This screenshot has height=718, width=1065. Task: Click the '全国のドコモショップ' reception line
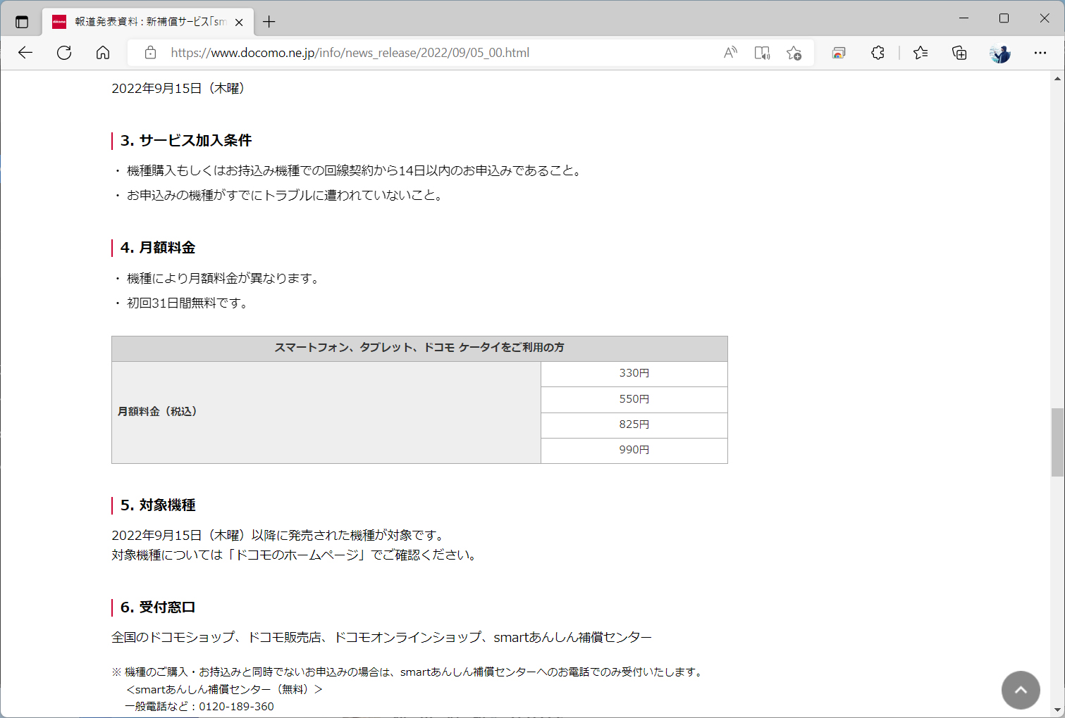point(381,638)
